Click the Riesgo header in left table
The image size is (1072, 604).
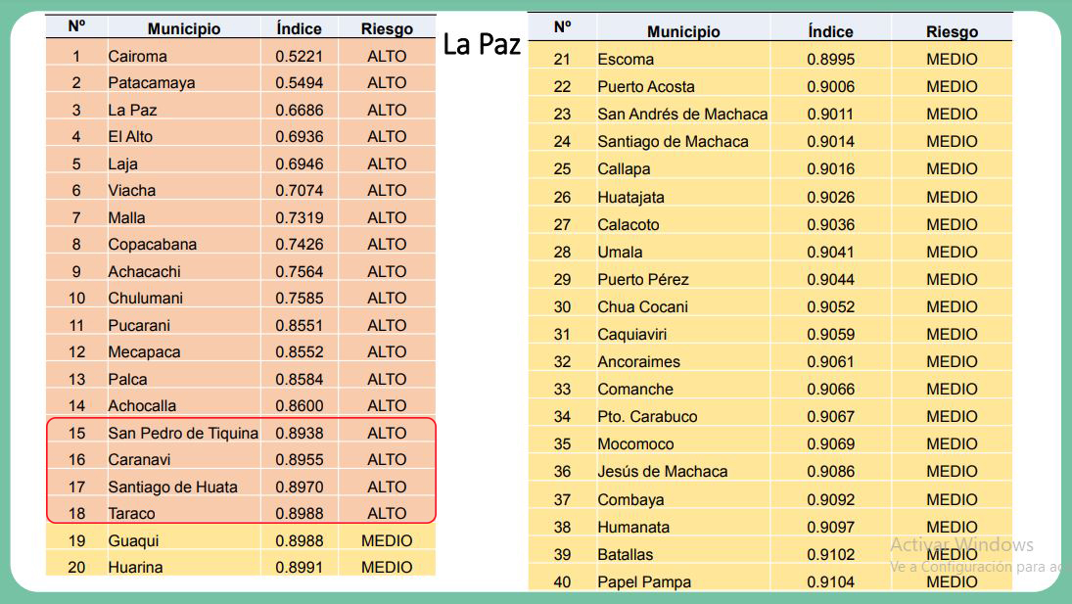click(387, 28)
